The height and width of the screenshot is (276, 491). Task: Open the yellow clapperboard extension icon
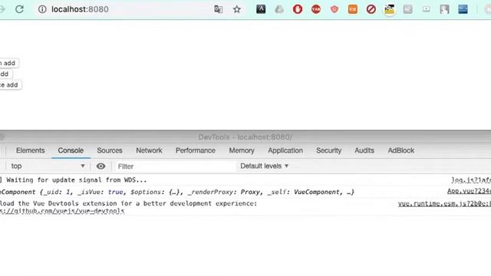(x=389, y=9)
